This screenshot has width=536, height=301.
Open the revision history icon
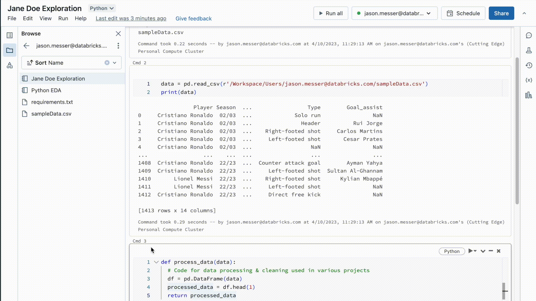(528, 65)
